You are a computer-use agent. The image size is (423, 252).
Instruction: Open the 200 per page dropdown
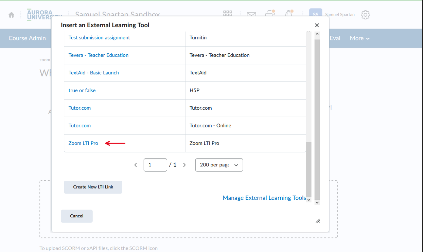[219, 165]
